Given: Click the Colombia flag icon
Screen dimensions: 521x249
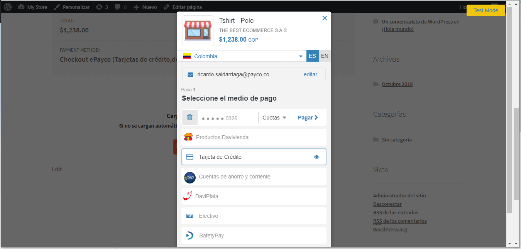Looking at the screenshot, I should (x=187, y=56).
